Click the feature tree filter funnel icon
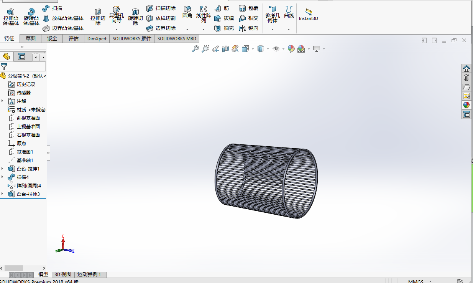The image size is (473, 283). click(4, 66)
